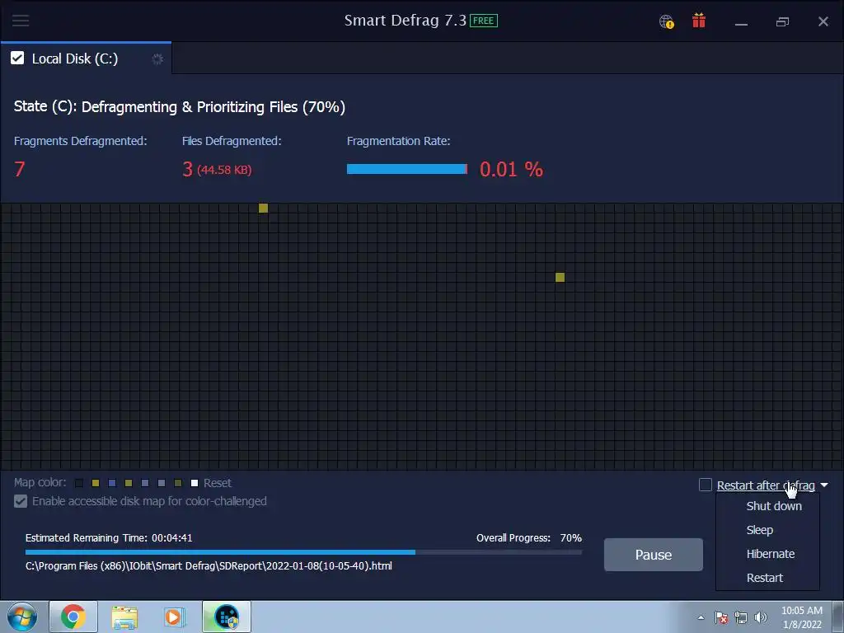Pick the black map color swatch

[x=79, y=483]
